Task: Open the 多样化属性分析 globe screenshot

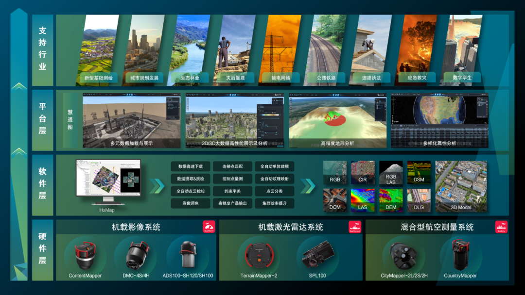Action: coord(439,121)
